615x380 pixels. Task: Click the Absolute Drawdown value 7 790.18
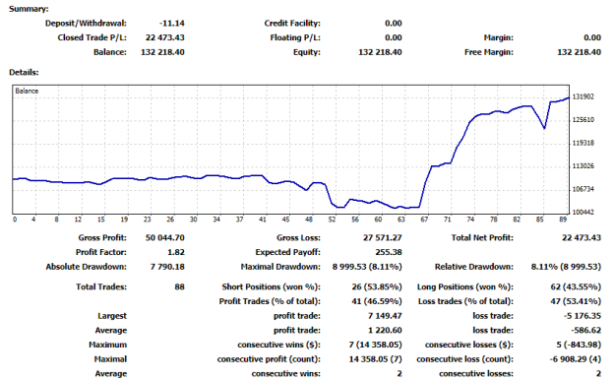[167, 267]
